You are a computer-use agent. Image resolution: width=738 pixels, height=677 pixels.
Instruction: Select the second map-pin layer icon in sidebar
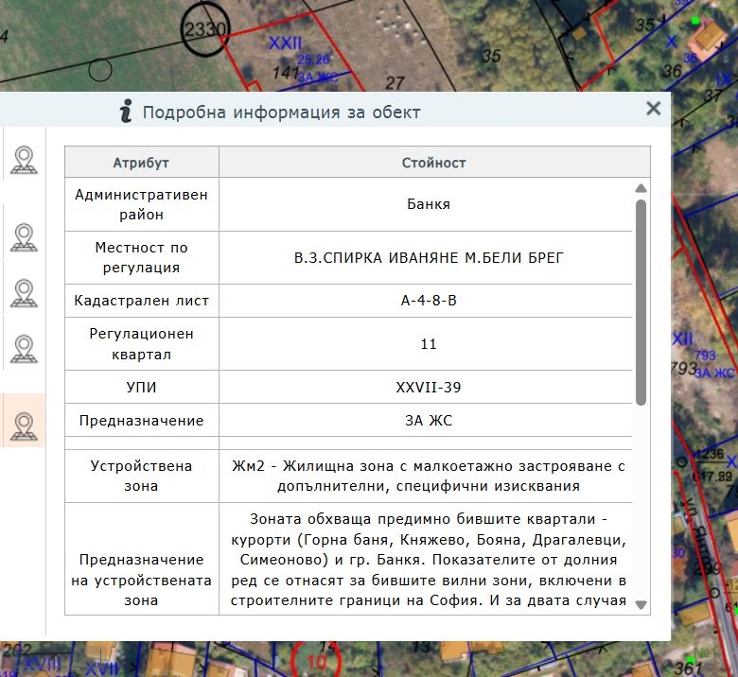click(24, 237)
